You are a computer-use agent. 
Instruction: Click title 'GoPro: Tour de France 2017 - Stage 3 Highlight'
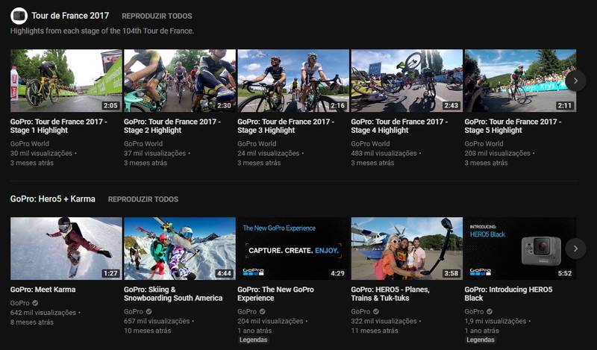click(286, 126)
